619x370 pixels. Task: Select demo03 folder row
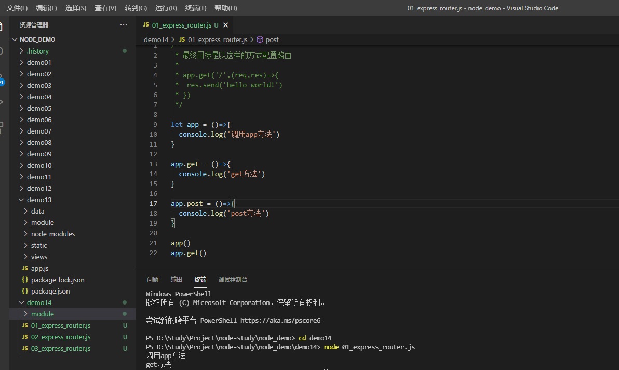pyautogui.click(x=73, y=85)
